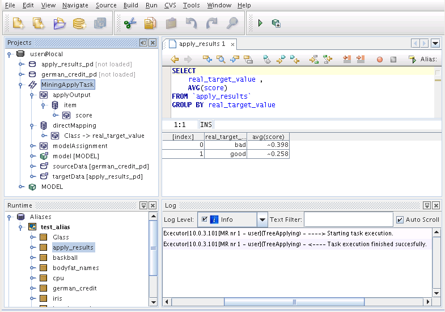
Task: Click the Find magnifier icon in main toolbar
Action: pyautogui.click(x=232, y=23)
